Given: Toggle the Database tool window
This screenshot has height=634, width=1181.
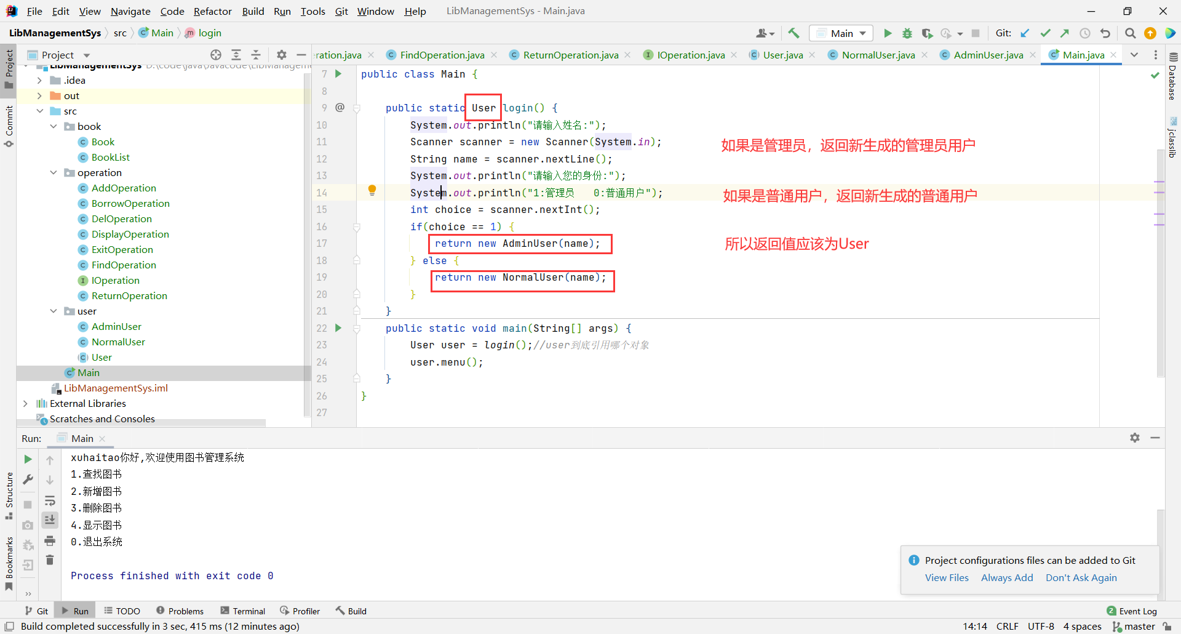Looking at the screenshot, I should click(1172, 76).
